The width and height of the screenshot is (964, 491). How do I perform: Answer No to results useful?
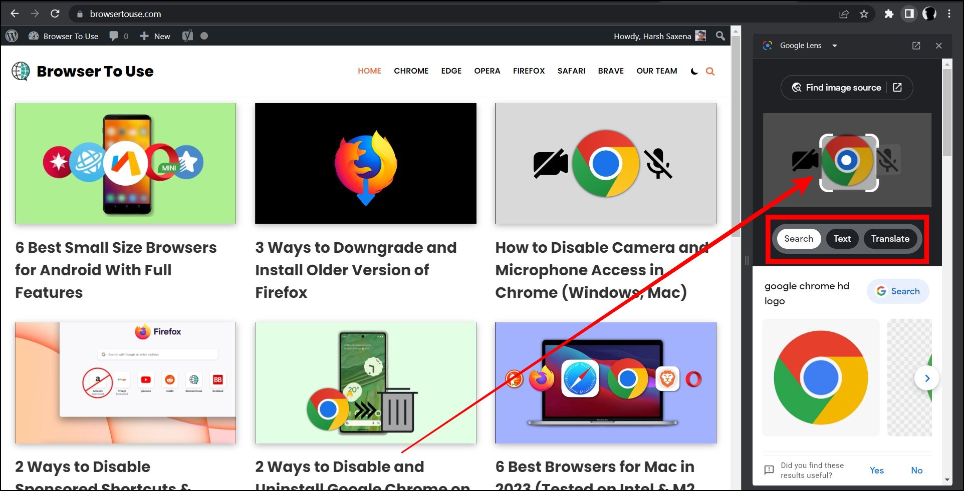point(916,470)
